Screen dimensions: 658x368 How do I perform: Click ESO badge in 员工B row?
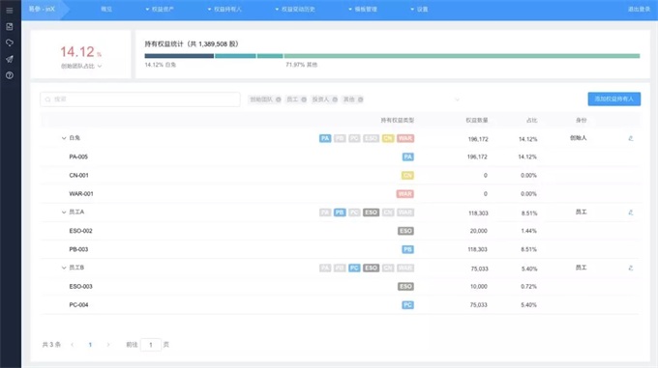tap(371, 268)
